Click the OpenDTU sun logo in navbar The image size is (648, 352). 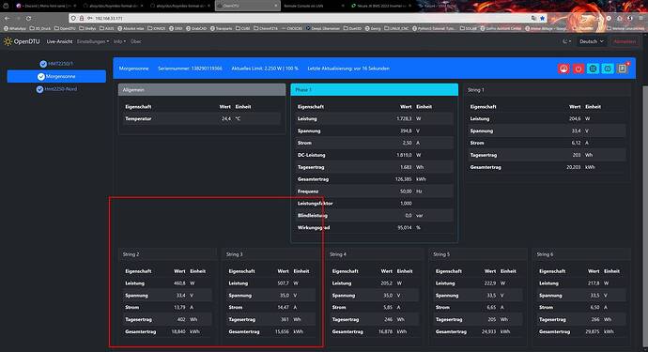[8, 41]
